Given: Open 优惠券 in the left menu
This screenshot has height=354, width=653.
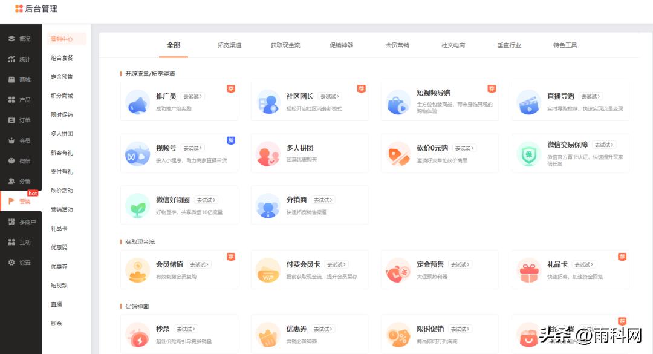Looking at the screenshot, I should [59, 266].
